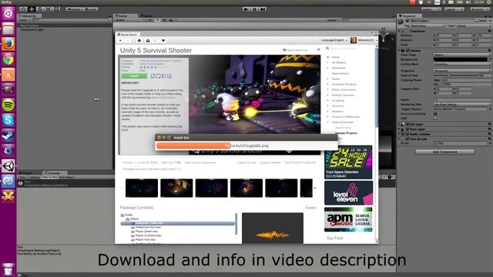Viewport: 493px width, 277px height.
Task: Open Spotify from the Ubuntu launcher
Action: point(8,105)
